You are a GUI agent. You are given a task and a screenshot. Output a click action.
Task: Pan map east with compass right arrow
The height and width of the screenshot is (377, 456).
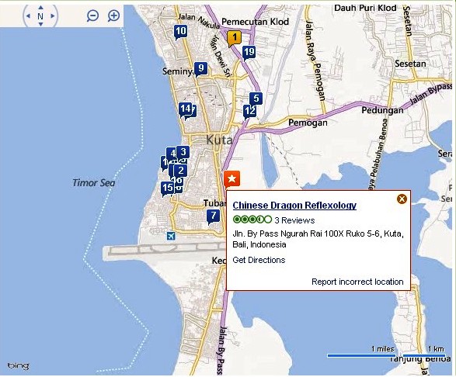point(53,16)
